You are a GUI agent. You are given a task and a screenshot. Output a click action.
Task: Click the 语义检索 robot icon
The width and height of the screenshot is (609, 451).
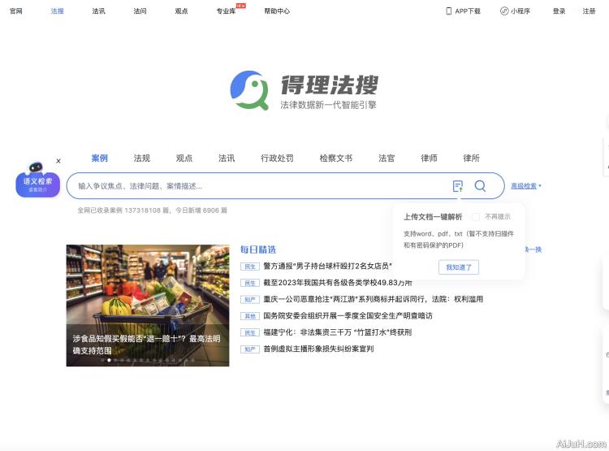tap(36, 167)
